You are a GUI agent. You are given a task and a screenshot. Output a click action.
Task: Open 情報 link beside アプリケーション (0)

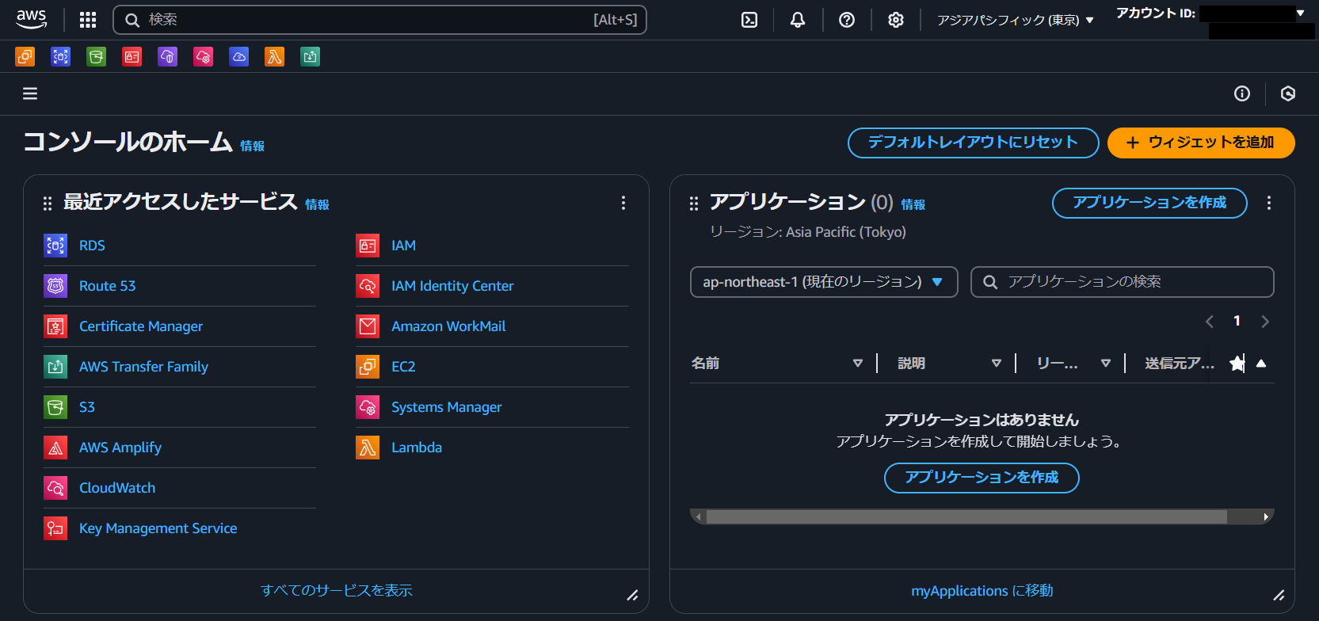point(913,204)
